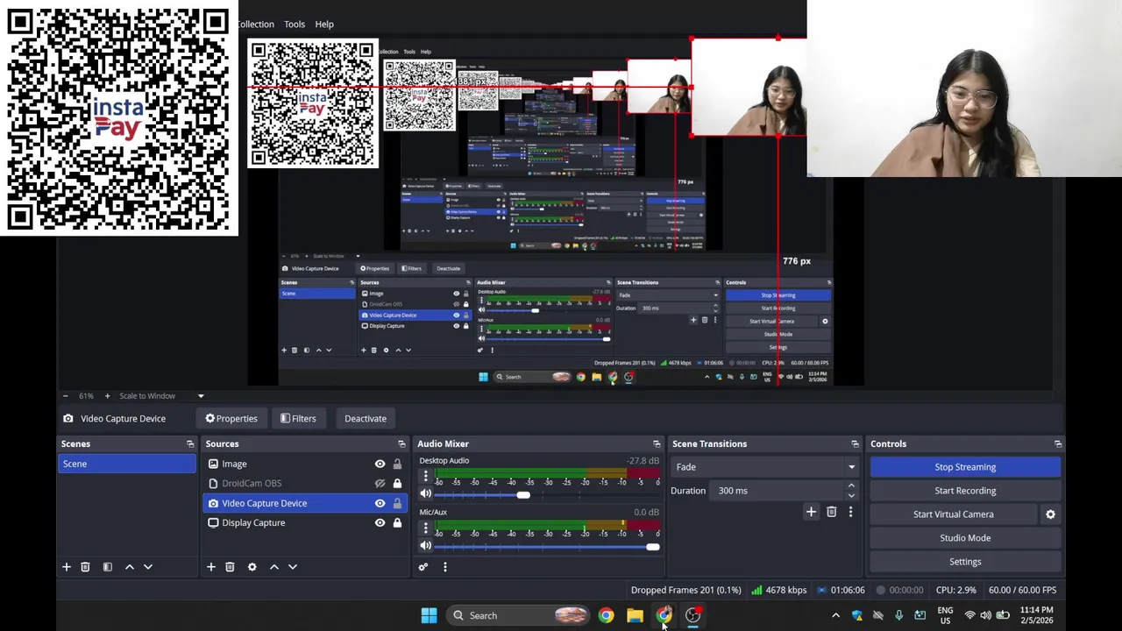The image size is (1122, 631).
Task: Open the Tools menu
Action: click(295, 24)
